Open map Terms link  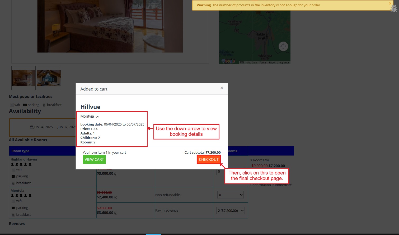click(263, 63)
